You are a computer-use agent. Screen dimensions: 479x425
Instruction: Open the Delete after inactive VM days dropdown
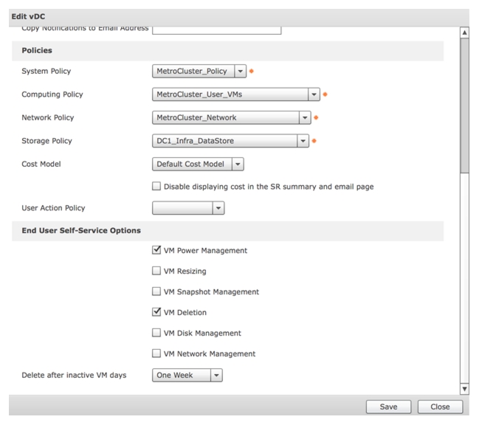pyautogui.click(x=187, y=376)
